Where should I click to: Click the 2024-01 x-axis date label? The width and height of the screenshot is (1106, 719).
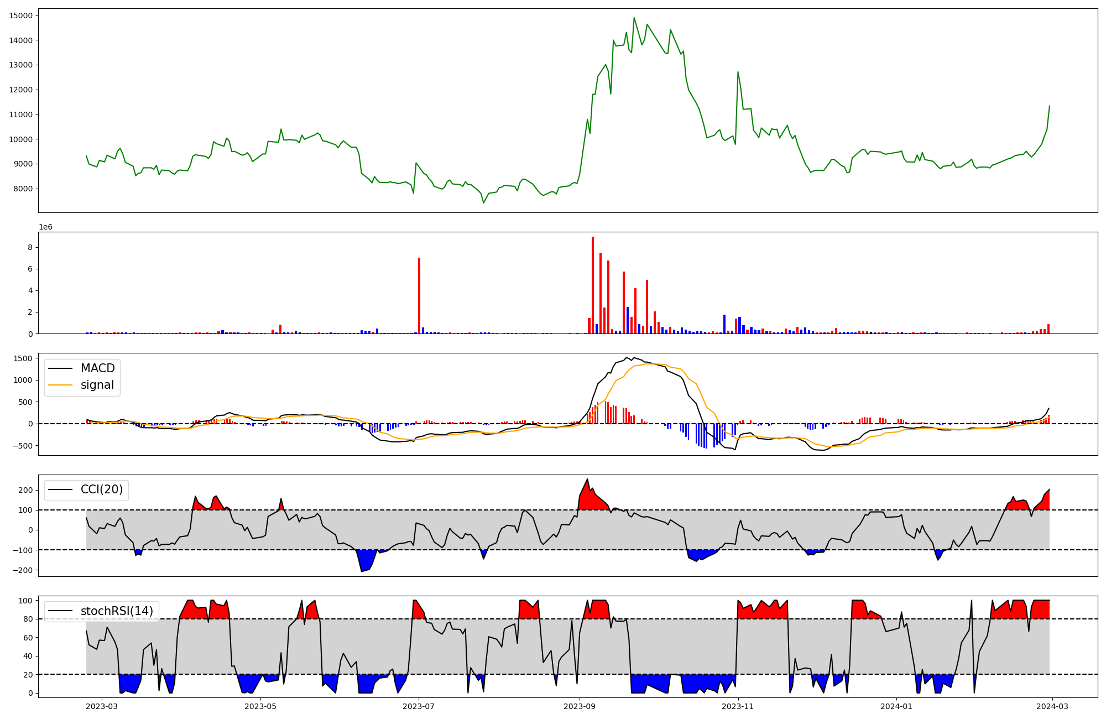point(895,706)
